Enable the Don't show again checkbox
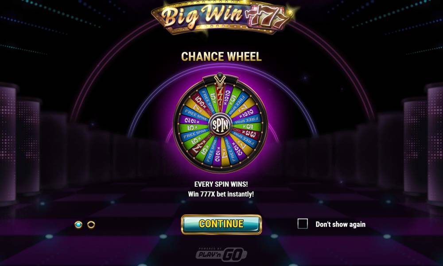This screenshot has width=443, height=266. pos(303,224)
